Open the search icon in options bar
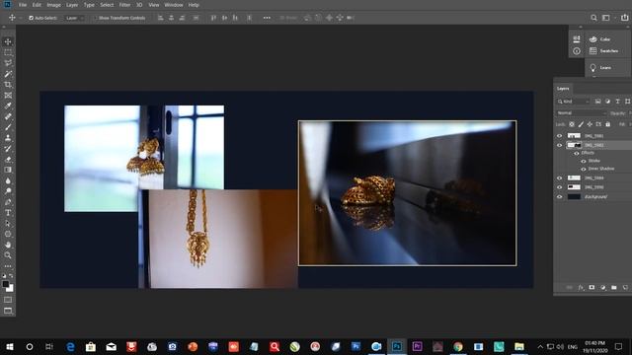This screenshot has width=632, height=355. pos(593,18)
